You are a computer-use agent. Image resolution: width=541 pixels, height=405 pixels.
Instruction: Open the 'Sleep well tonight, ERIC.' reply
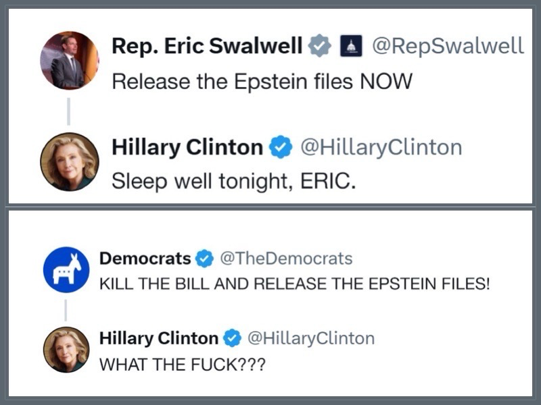(x=233, y=182)
